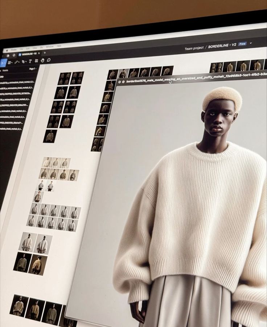Select the first thumbnail in the bottom row
The height and width of the screenshot is (327, 267).
pyautogui.click(x=19, y=305)
